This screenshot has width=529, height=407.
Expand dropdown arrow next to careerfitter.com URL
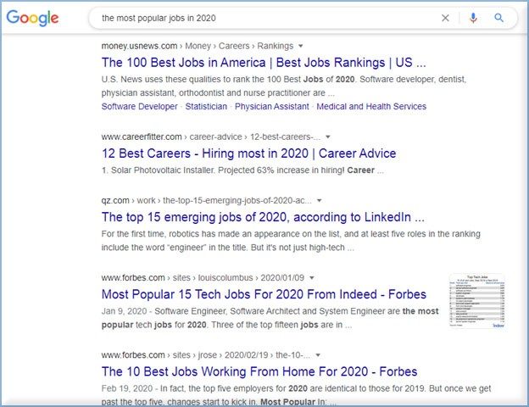click(328, 137)
